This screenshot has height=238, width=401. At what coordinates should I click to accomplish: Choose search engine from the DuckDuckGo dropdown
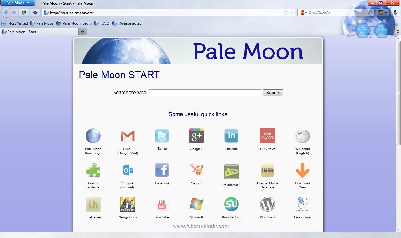(303, 13)
